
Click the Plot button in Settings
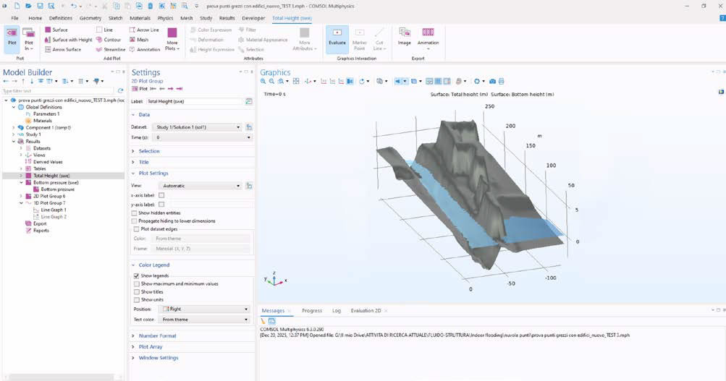coord(140,88)
